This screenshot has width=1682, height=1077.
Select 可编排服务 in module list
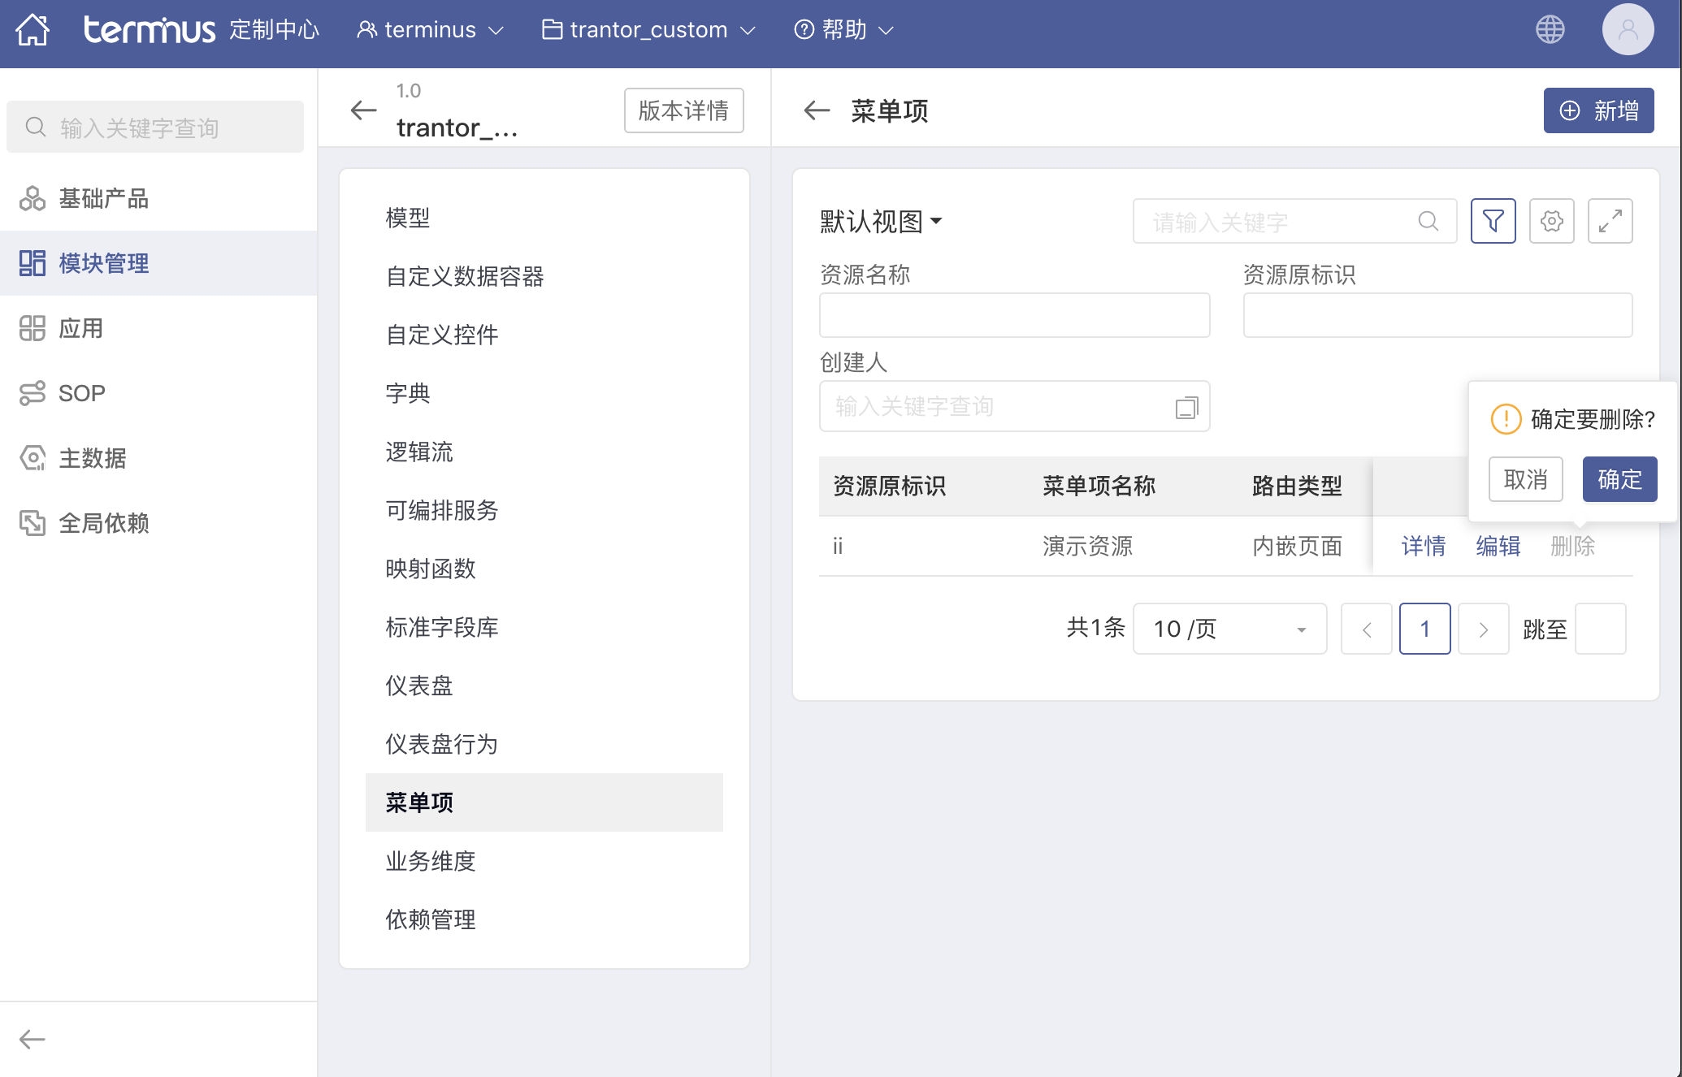click(544, 510)
